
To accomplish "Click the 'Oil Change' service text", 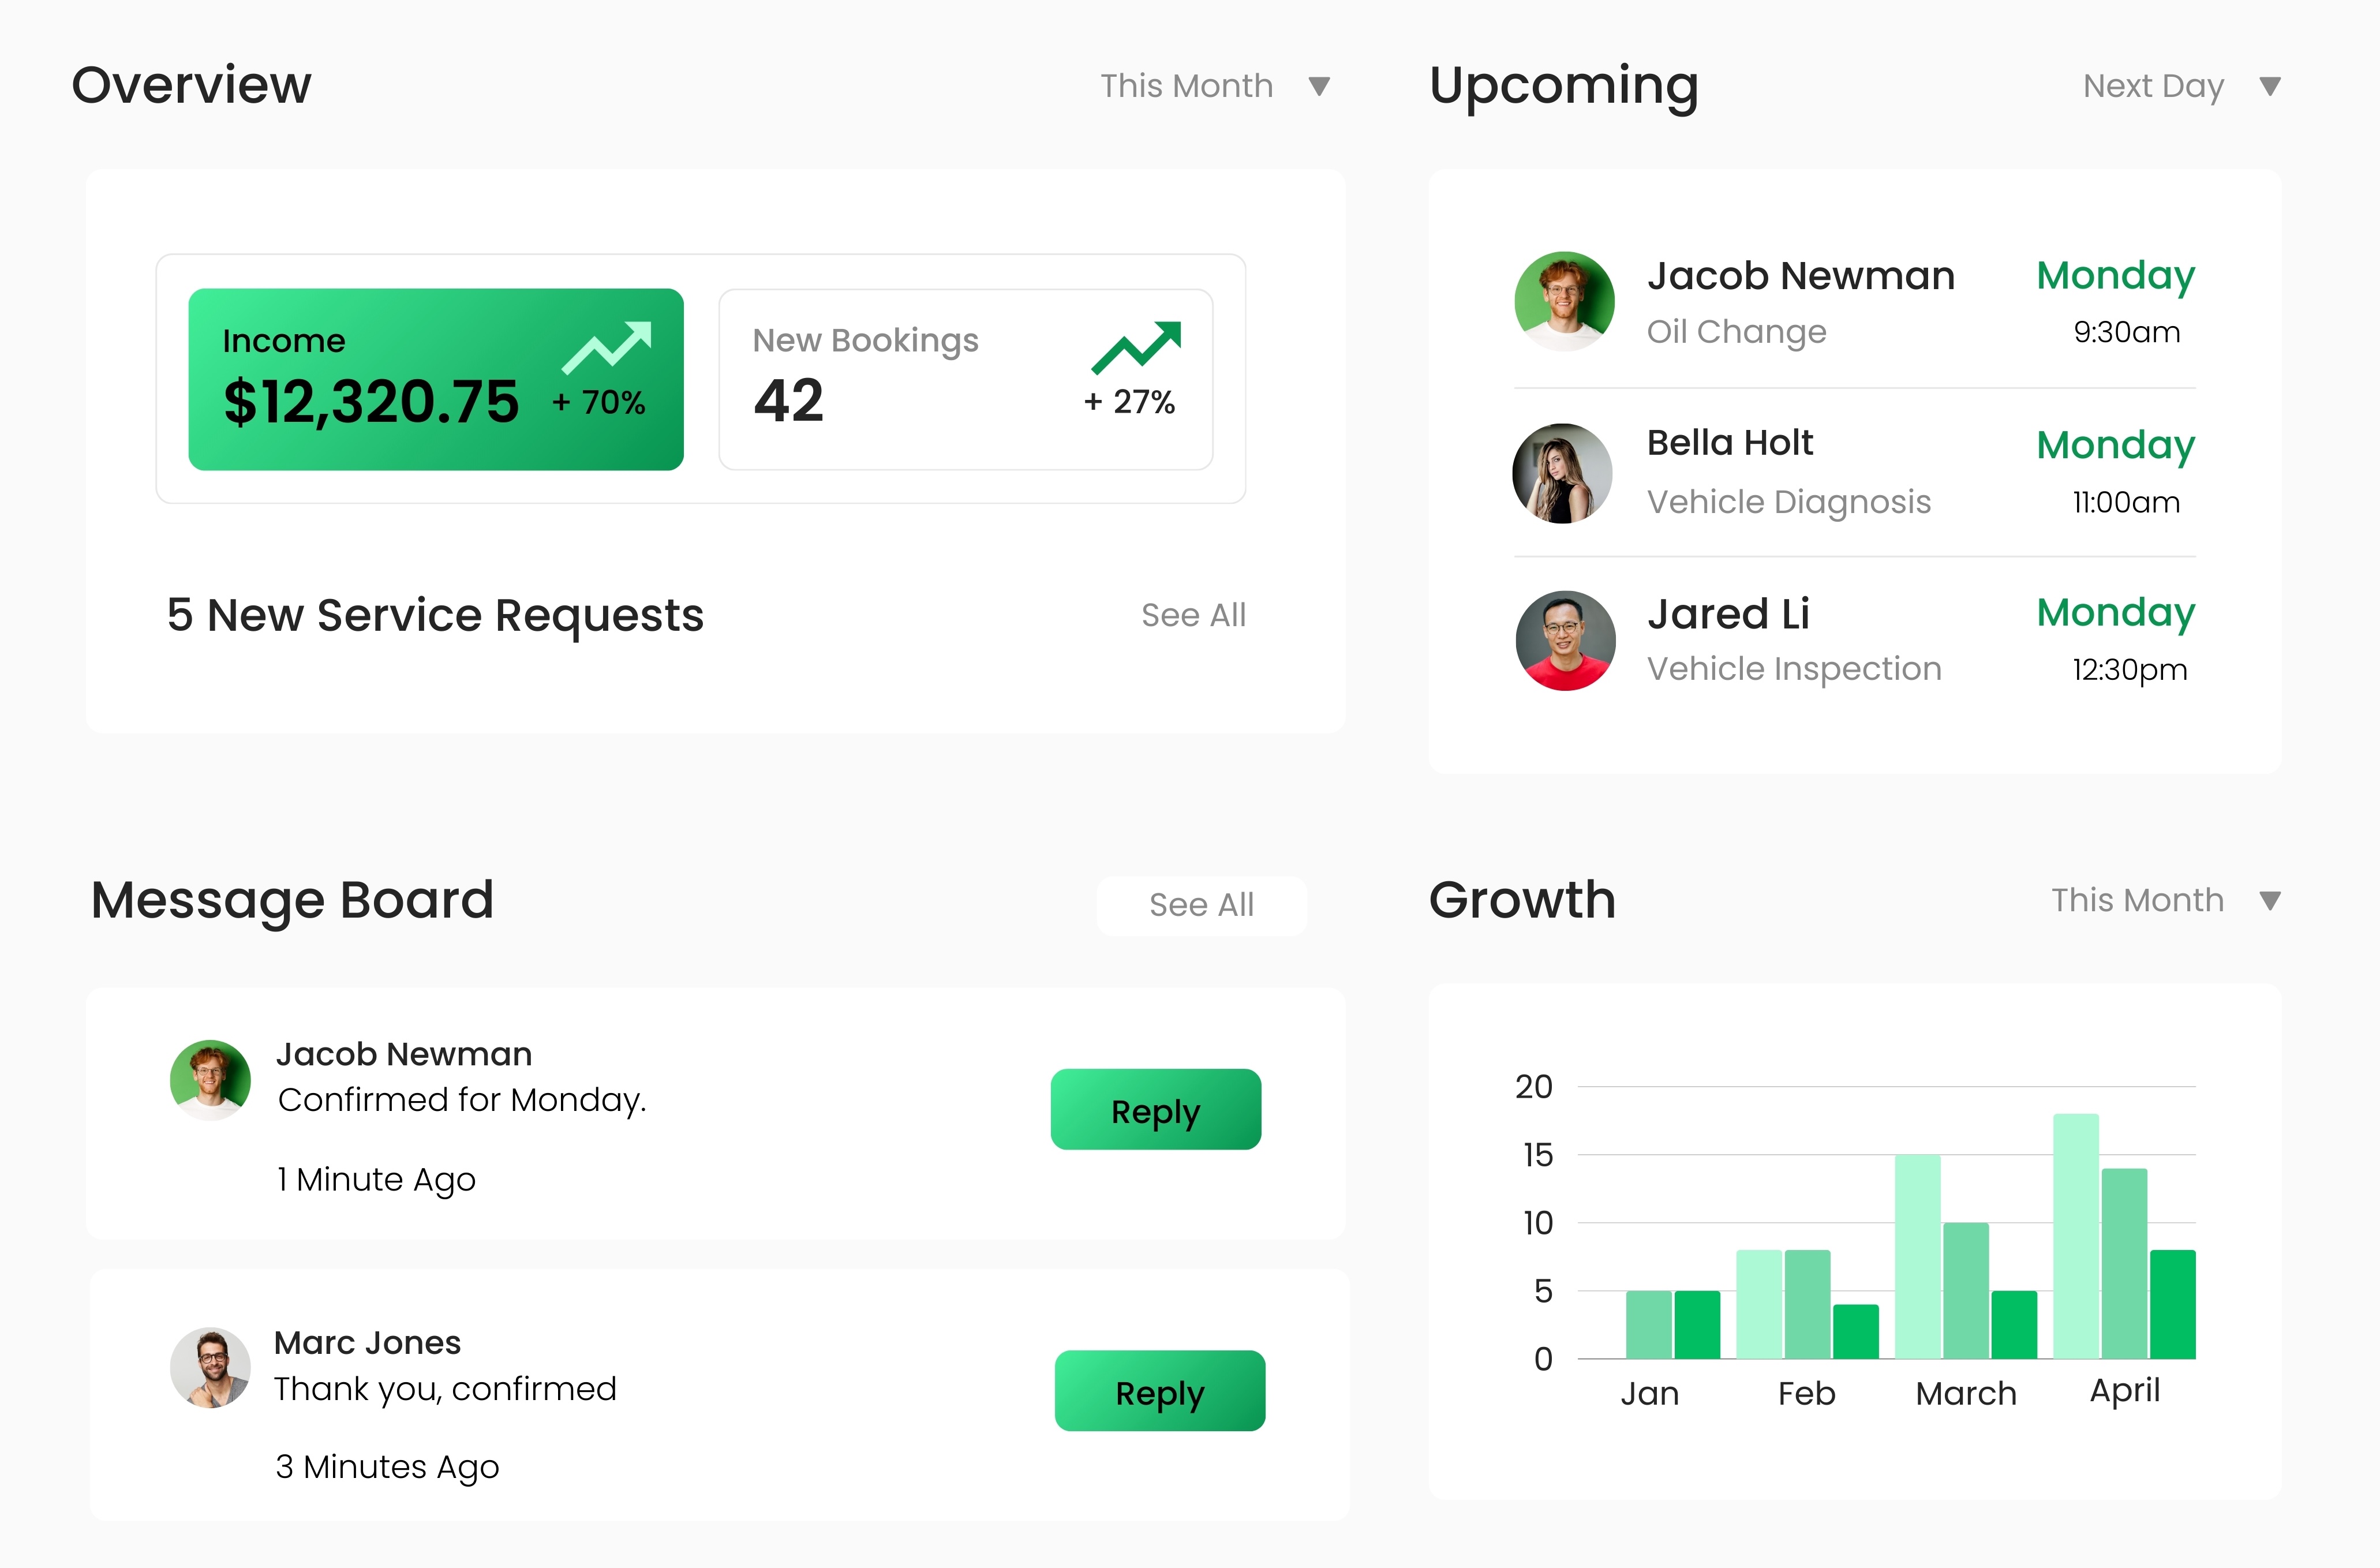I will 1737,332.
